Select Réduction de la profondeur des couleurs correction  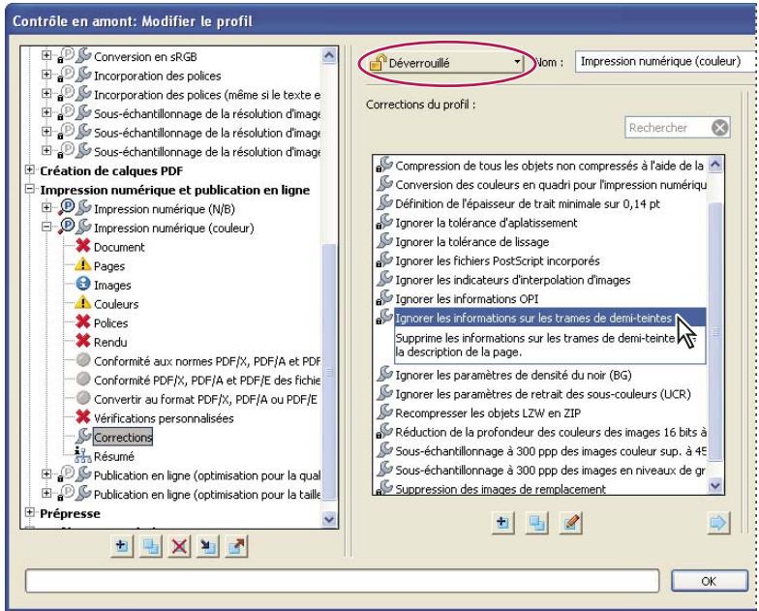[550, 432]
